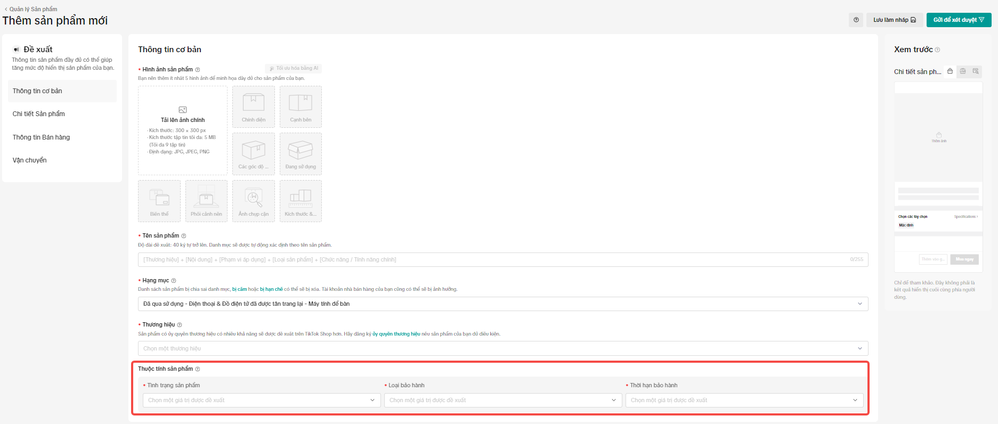This screenshot has height=424, width=998.
Task: Open the Tình trạng sản phẩm dropdown
Action: click(262, 400)
